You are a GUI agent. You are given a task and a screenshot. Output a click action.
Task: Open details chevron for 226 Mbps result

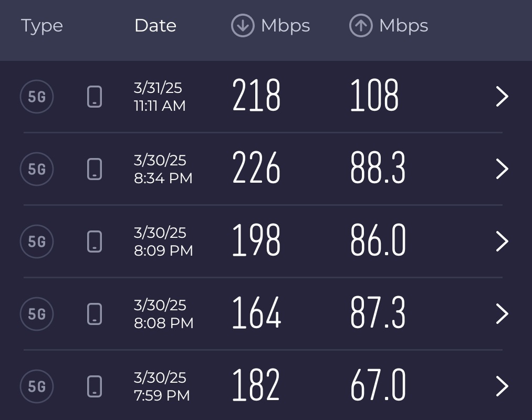[x=502, y=169]
